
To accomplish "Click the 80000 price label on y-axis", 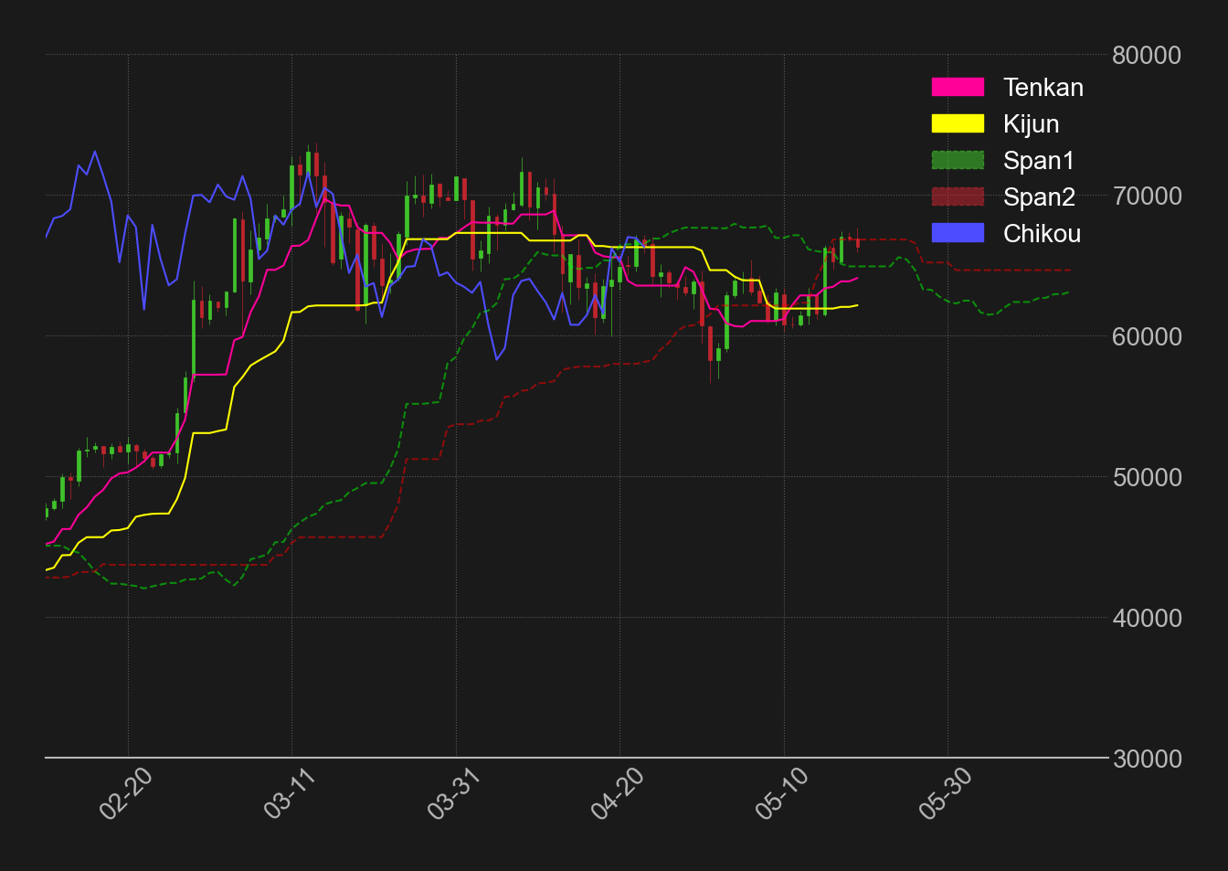I will click(1146, 56).
